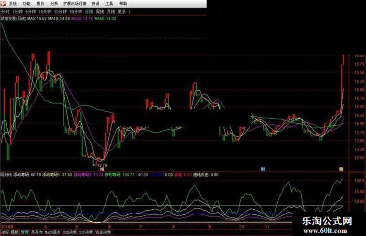Click the 另存为 save-as button

pyautogui.click(x=37, y=232)
